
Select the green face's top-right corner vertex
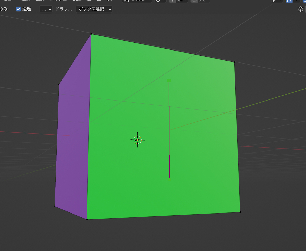pyautogui.click(x=234, y=62)
